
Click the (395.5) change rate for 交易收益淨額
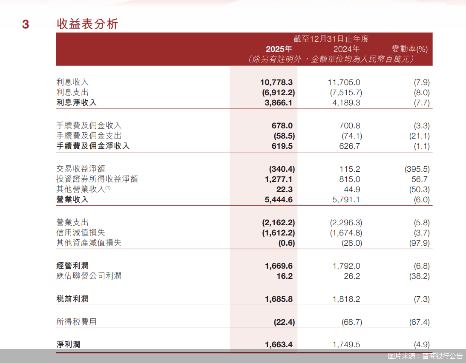click(x=418, y=168)
